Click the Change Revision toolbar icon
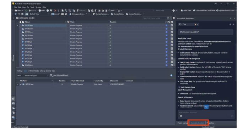Viewport: 248px width, 130px height. tap(127, 14)
